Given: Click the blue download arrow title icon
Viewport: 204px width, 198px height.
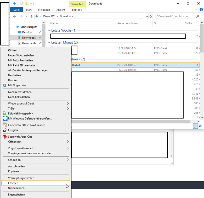Looking at the screenshot, I should tap(14, 3).
